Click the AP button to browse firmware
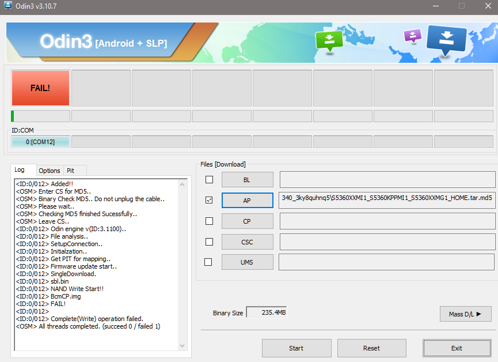This screenshot has width=498, height=362. point(247,201)
